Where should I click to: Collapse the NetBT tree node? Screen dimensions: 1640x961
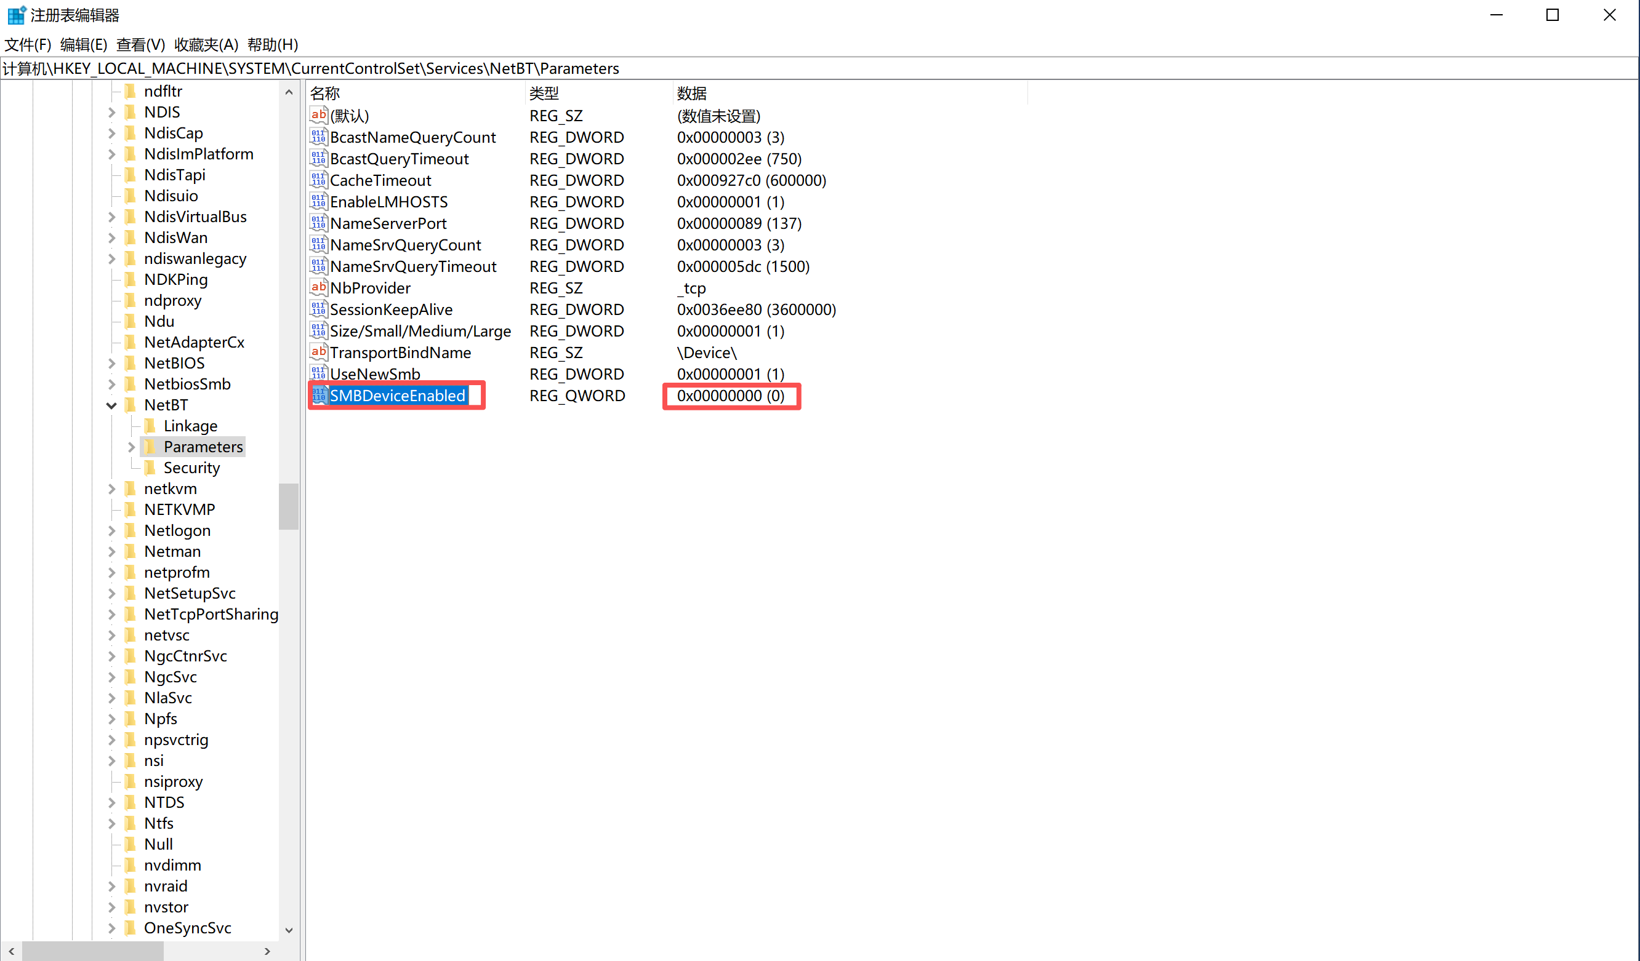tap(111, 405)
